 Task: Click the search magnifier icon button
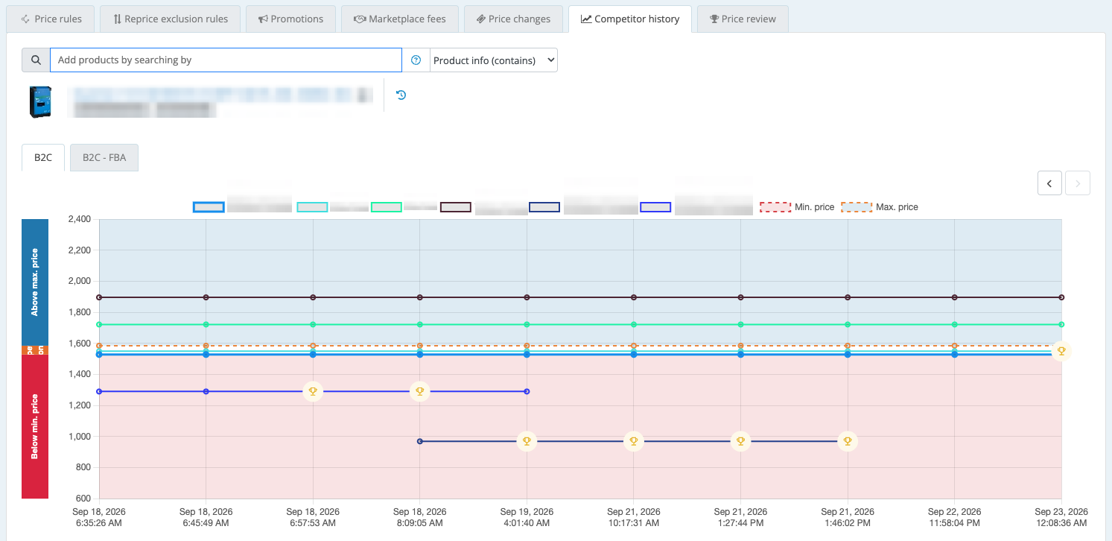pyautogui.click(x=36, y=60)
